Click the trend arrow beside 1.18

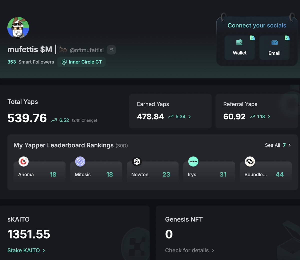(x=252, y=117)
